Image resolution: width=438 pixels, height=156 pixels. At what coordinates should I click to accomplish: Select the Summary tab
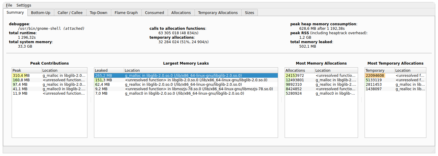[15, 12]
